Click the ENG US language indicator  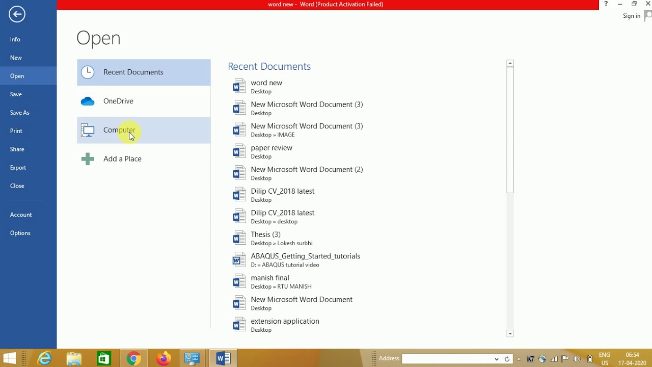point(605,359)
